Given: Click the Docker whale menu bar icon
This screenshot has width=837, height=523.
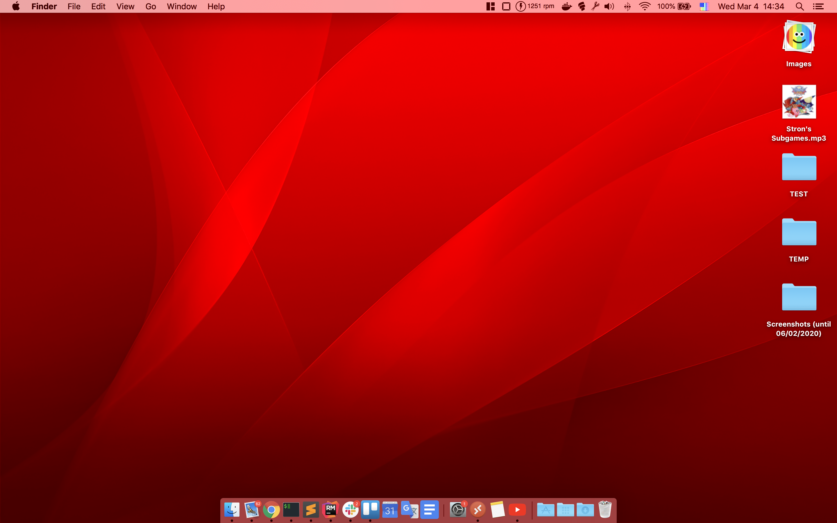Looking at the screenshot, I should [566, 6].
